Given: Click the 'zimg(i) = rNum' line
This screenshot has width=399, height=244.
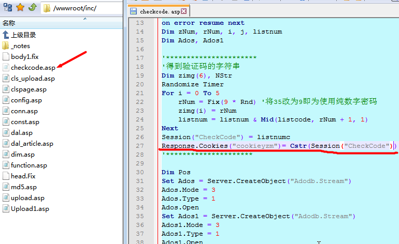Looking at the screenshot, I should point(207,111).
